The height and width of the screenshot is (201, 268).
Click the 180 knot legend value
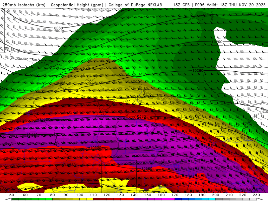click(188, 195)
